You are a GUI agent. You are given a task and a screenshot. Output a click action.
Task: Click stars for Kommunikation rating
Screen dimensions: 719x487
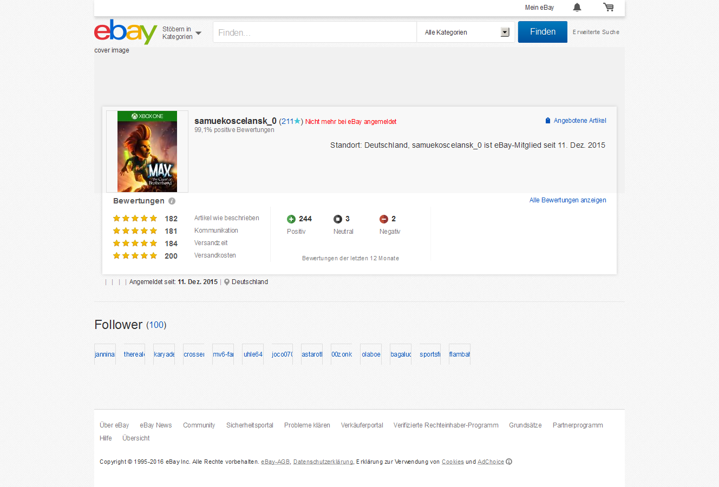pyautogui.click(x=135, y=231)
